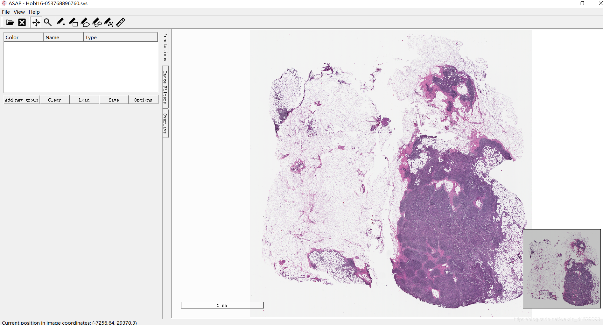Image resolution: width=603 pixels, height=325 pixels.
Task: Clear all annotations
Action: coord(54,100)
